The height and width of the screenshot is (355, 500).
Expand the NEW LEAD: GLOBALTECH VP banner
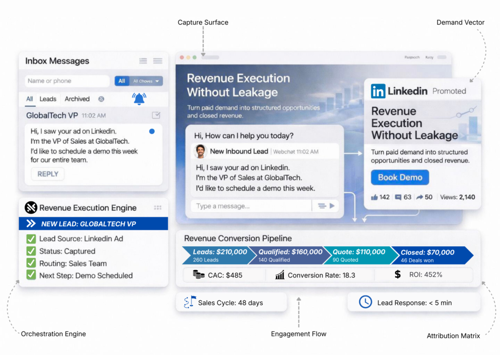click(93, 224)
